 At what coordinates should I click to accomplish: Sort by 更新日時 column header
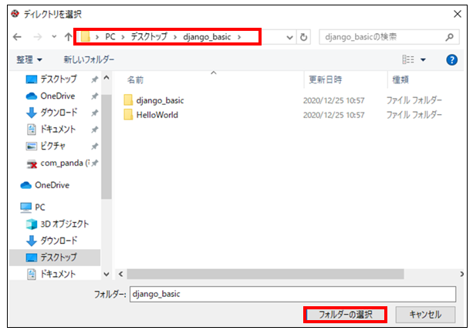[x=327, y=79]
